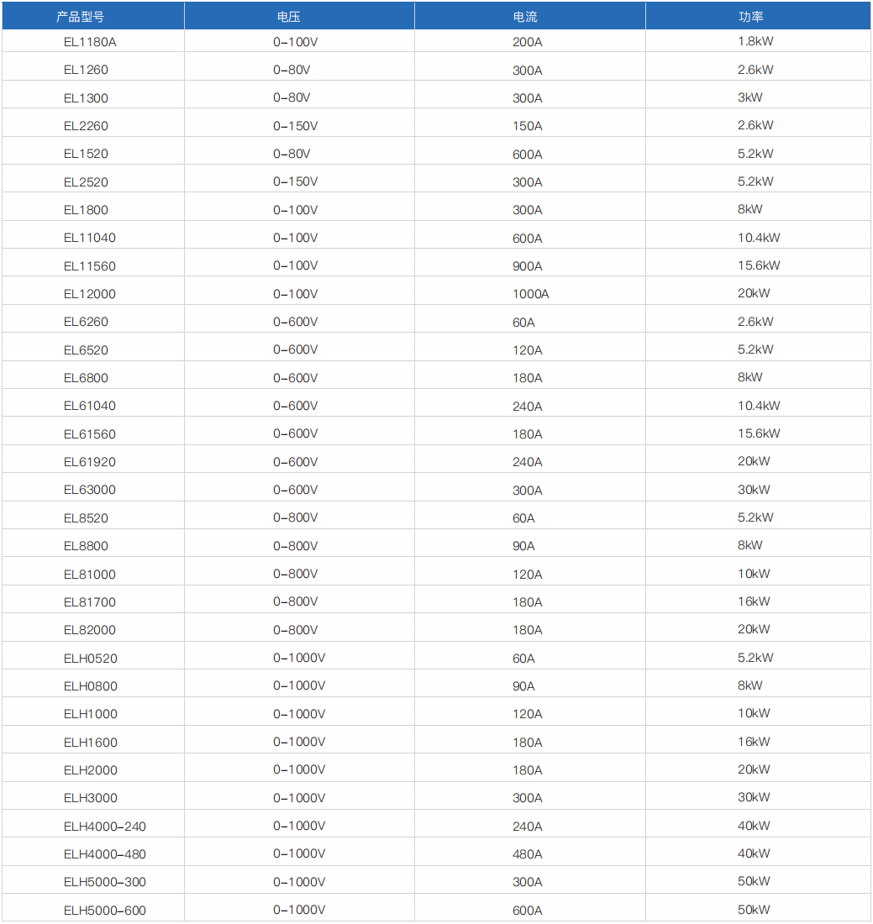The image size is (873, 924).
Task: Select the ELH0520 model cell
Action: click(x=90, y=659)
